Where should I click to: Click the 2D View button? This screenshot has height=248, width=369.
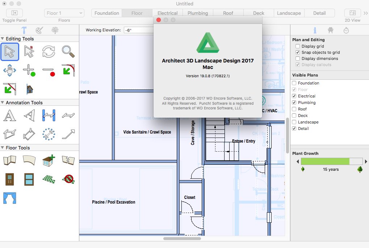[353, 13]
